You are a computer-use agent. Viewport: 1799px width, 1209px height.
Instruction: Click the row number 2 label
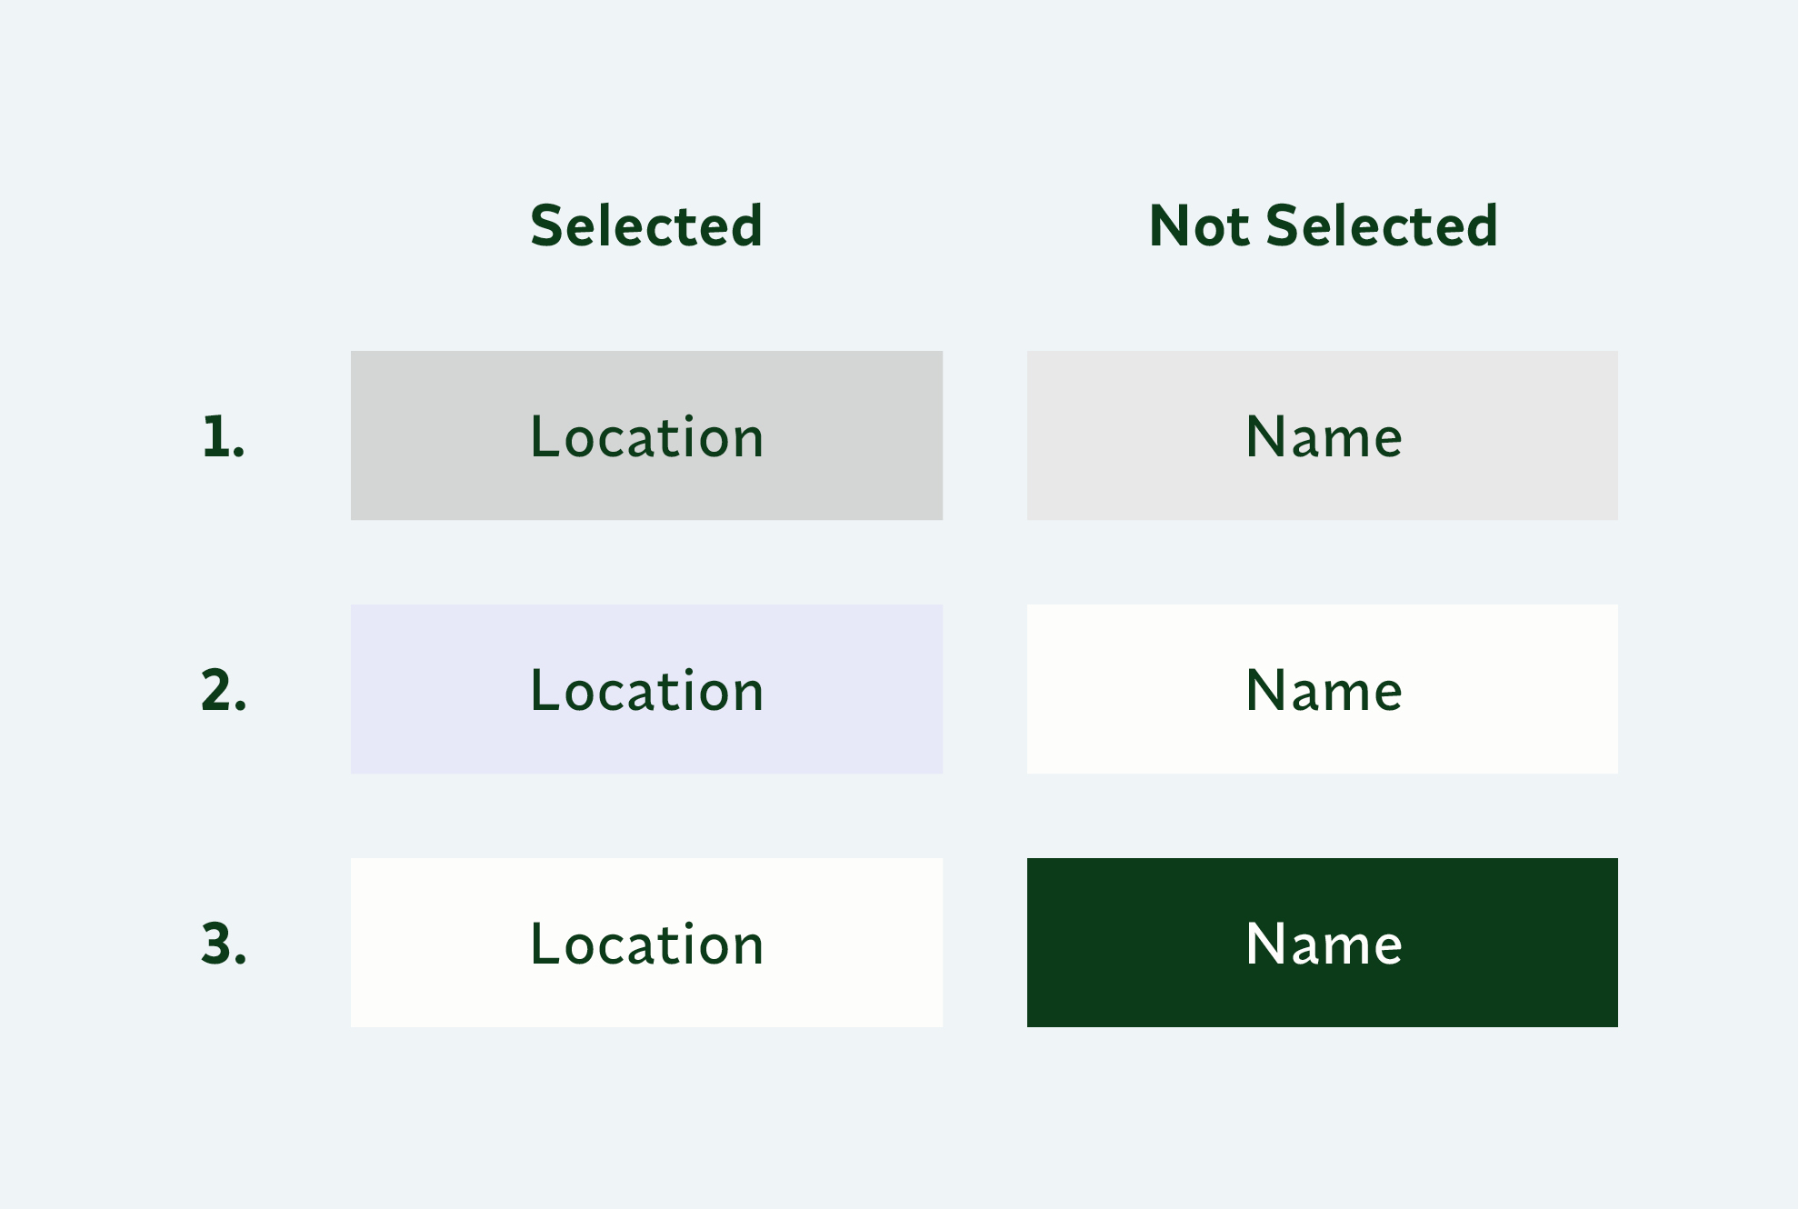coord(224,690)
